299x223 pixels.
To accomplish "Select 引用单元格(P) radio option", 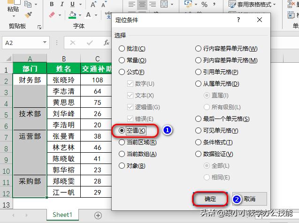I will [x=217, y=72].
